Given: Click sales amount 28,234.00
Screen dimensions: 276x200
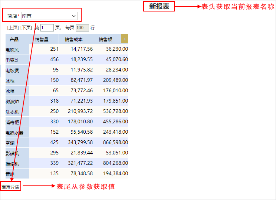Looking at the screenshot, I should (x=117, y=70).
